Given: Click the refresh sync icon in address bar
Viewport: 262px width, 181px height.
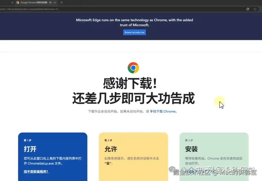Looking at the screenshot, I should tap(248, 9).
